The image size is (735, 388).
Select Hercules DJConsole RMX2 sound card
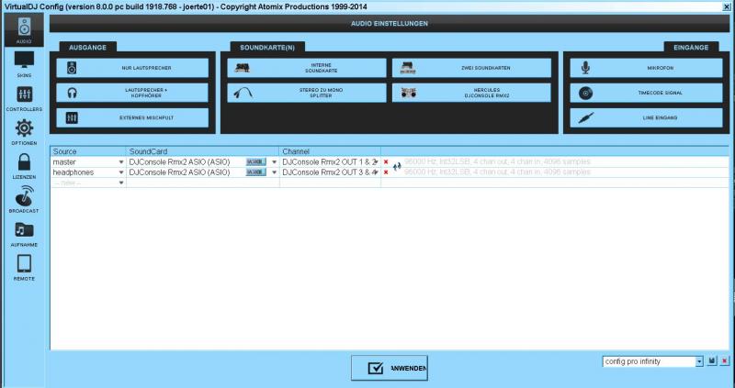pyautogui.click(x=471, y=93)
